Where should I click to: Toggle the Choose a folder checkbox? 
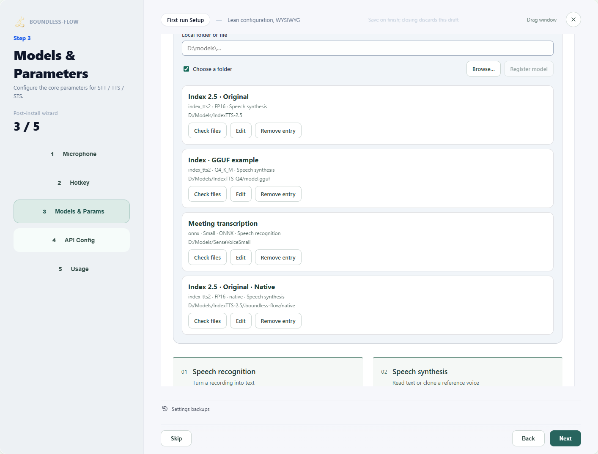(186, 69)
